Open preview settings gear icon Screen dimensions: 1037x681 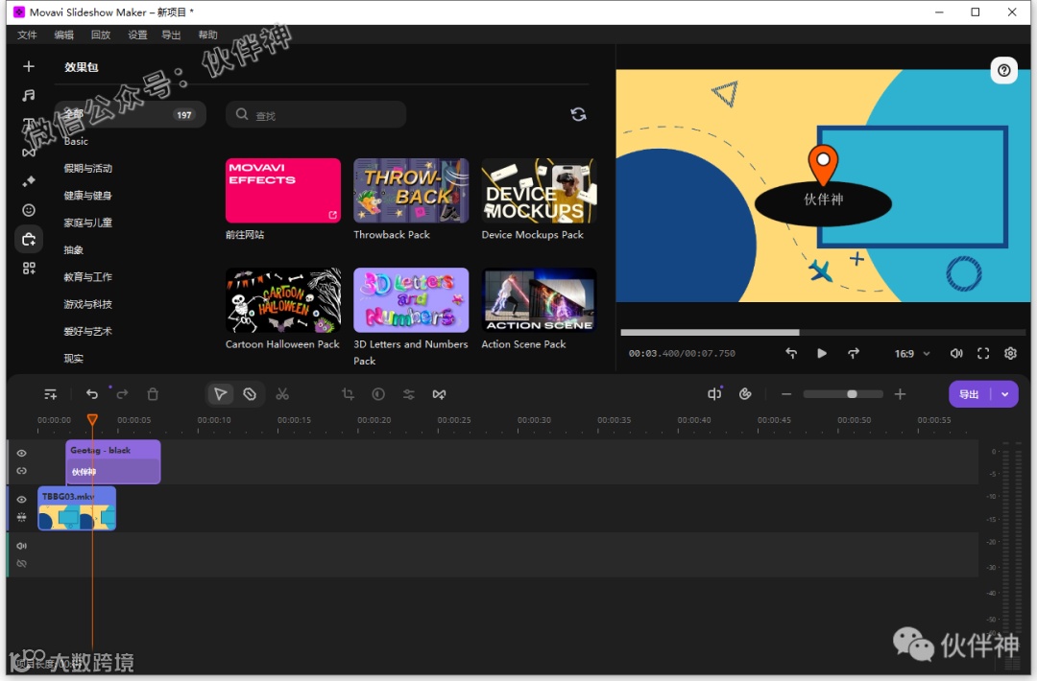[1010, 353]
